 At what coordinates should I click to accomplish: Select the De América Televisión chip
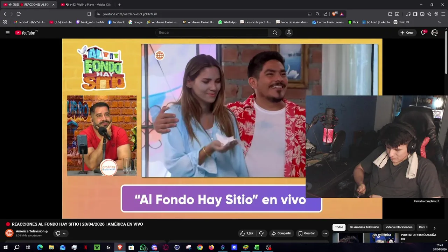pos(364,227)
